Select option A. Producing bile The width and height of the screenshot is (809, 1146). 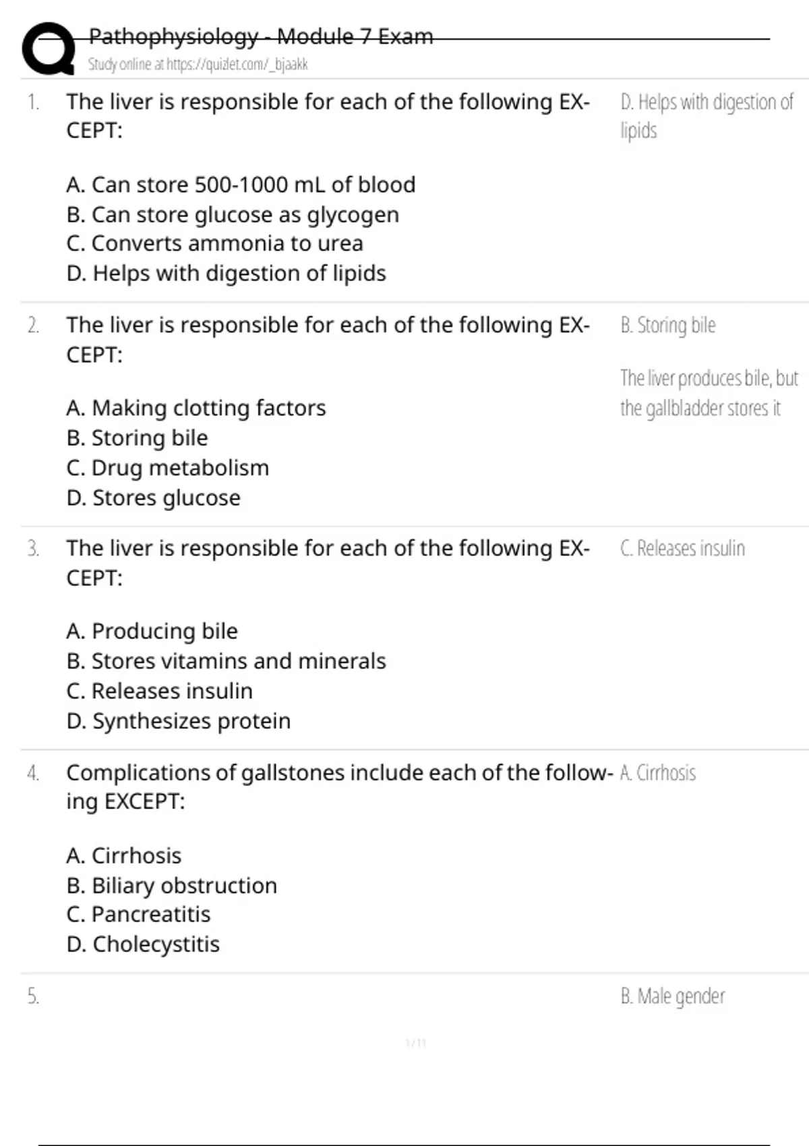pyautogui.click(x=152, y=631)
